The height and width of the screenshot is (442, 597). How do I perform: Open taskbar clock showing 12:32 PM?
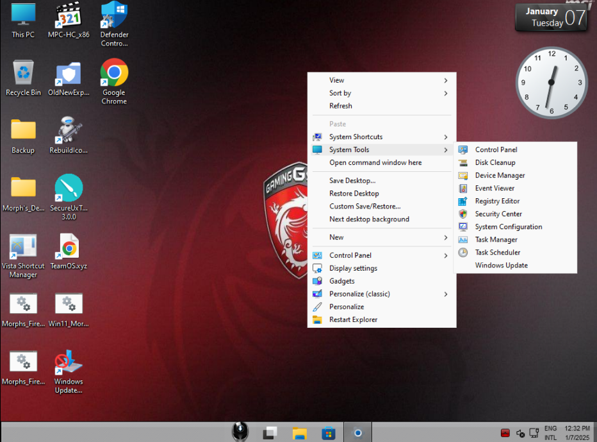click(577, 433)
